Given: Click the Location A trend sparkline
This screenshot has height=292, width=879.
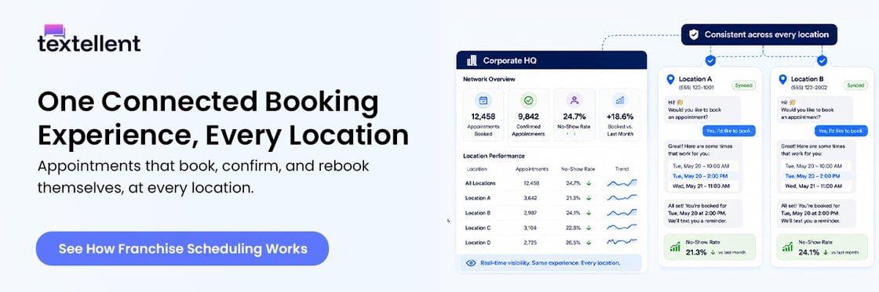Looking at the screenshot, I should click(622, 197).
